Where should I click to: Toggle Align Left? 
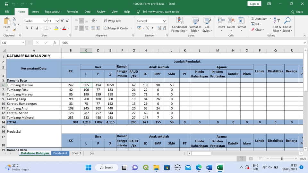(76, 28)
